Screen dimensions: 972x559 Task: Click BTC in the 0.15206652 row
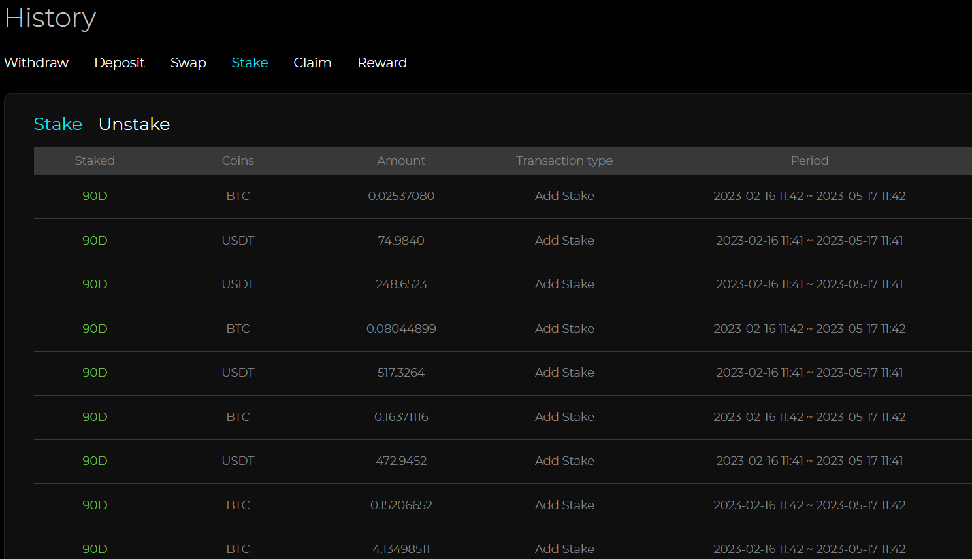click(x=238, y=505)
